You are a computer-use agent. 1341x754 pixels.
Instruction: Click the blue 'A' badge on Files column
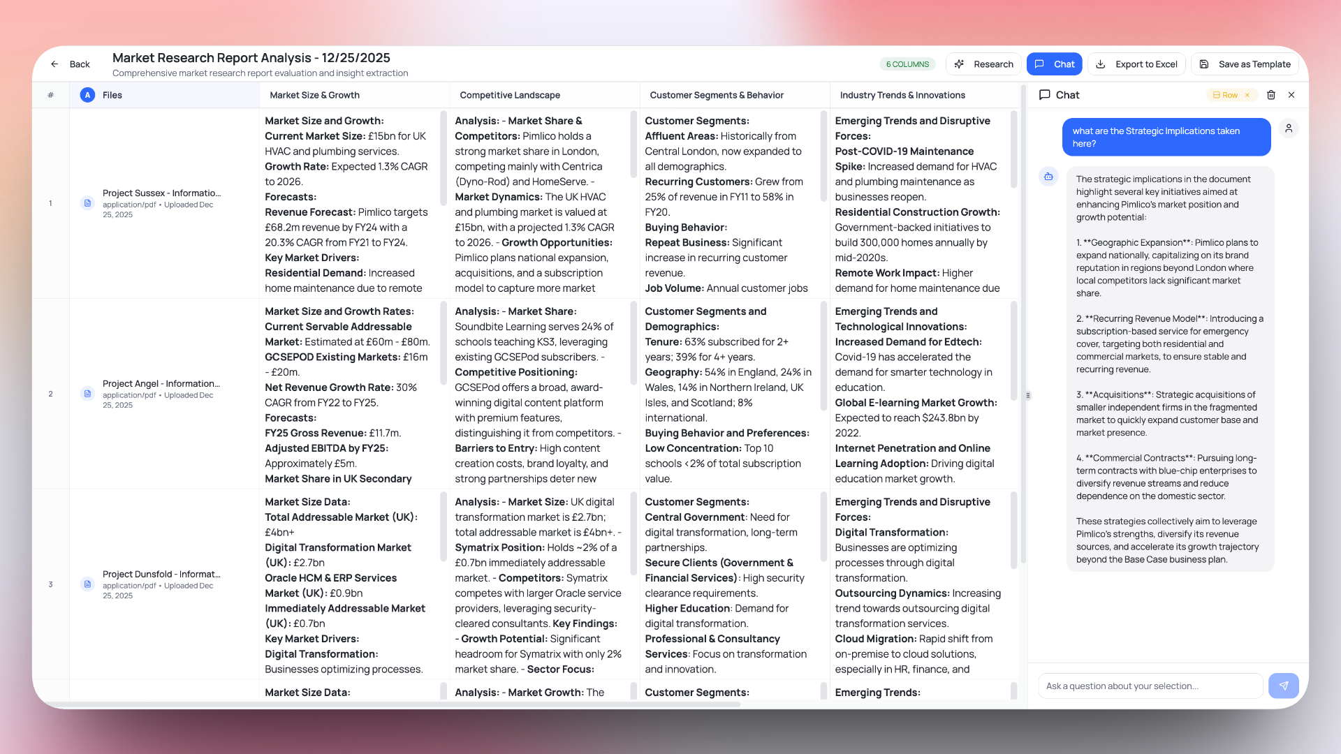(x=87, y=95)
